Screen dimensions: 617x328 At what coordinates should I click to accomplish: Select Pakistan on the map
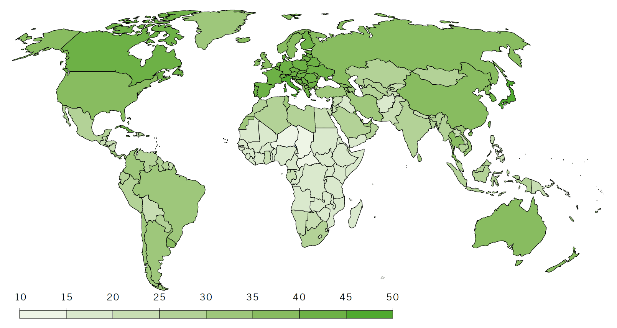tap(394, 113)
